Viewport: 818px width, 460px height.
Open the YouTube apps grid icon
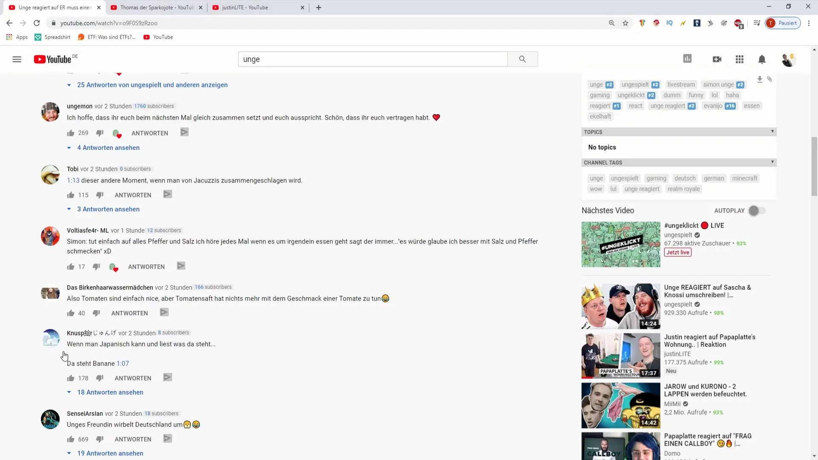(740, 59)
